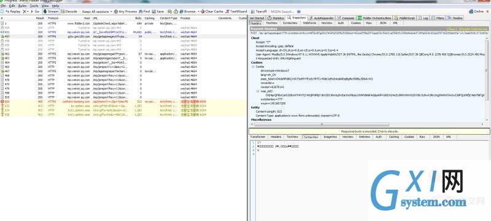Image resolution: width=491 pixels, height=221 pixels.
Task: Select response inspector Caching tab
Action: coord(393,137)
